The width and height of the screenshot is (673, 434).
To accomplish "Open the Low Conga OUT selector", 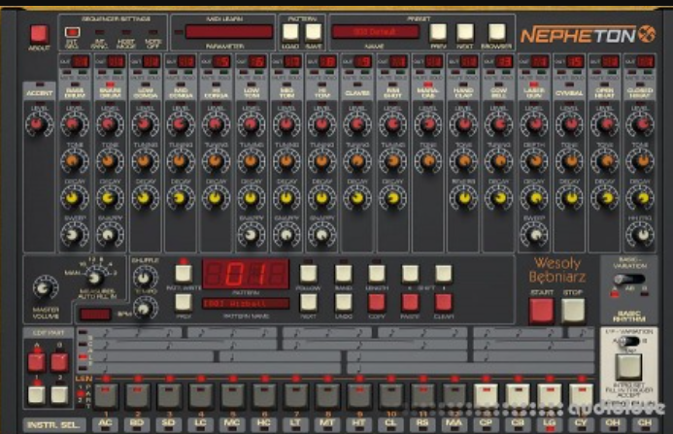I will click(151, 62).
